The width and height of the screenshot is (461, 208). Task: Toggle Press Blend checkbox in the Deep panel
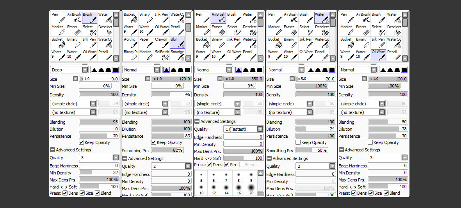click(x=98, y=193)
